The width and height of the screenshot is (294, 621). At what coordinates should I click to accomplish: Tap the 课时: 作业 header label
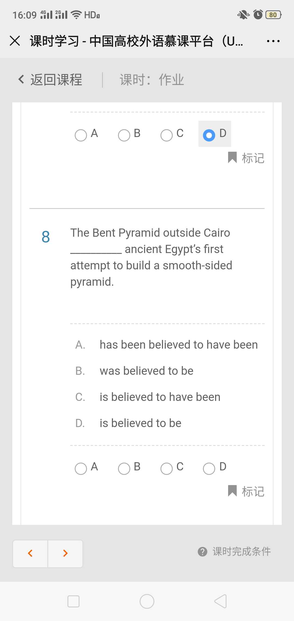point(152,80)
